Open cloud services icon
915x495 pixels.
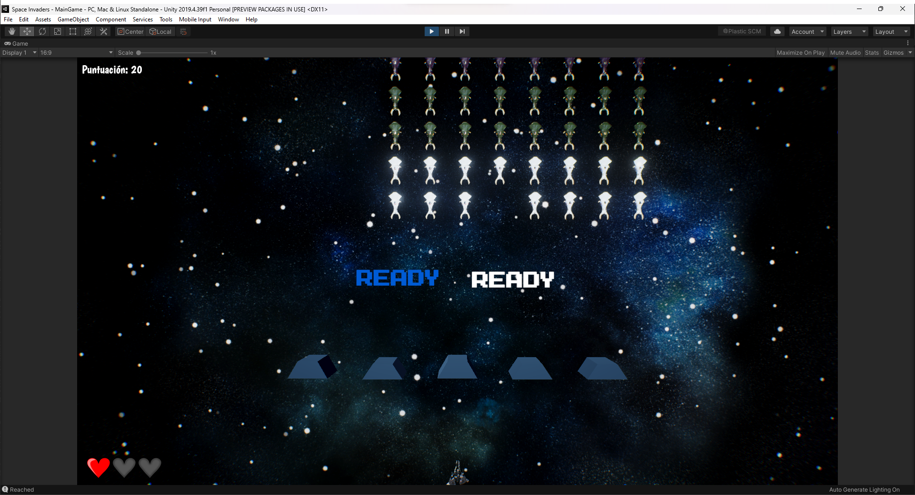point(777,31)
